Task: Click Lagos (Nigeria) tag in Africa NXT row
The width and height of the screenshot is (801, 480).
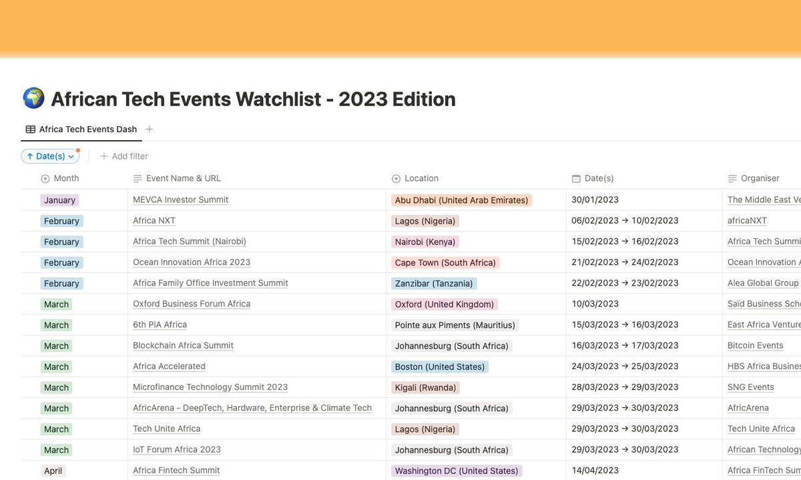Action: pos(425,221)
